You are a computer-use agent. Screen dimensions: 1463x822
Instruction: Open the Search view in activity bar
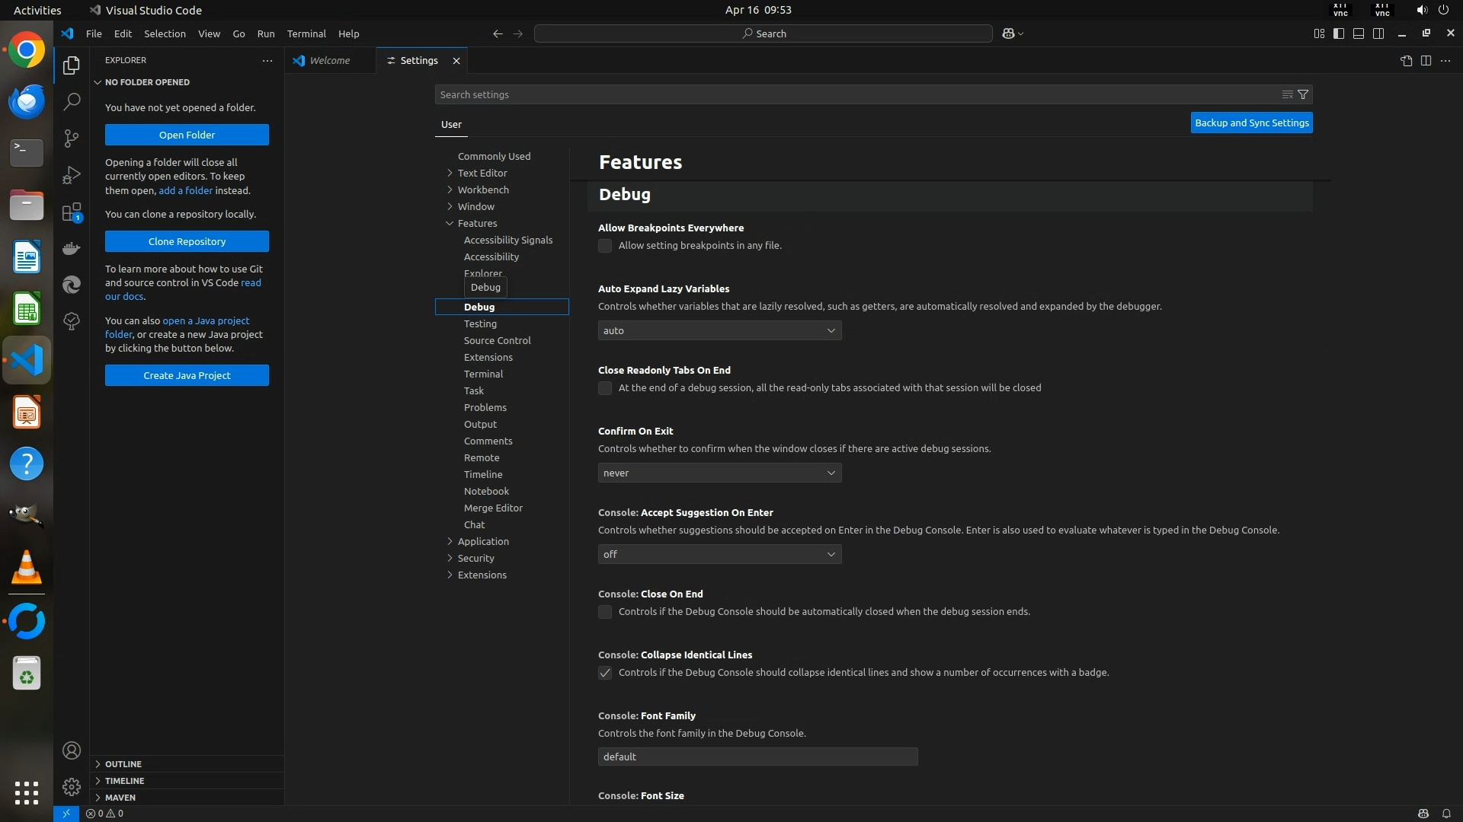click(72, 101)
